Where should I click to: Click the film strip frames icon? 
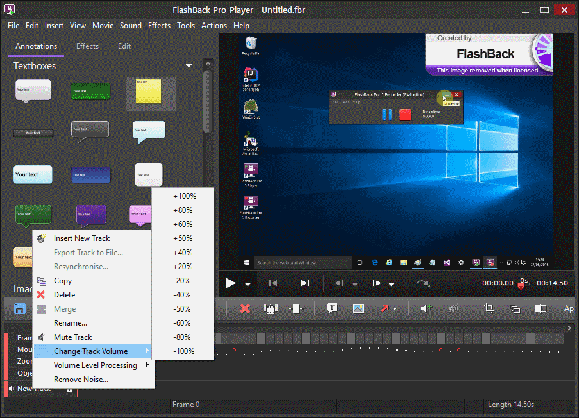271,308
